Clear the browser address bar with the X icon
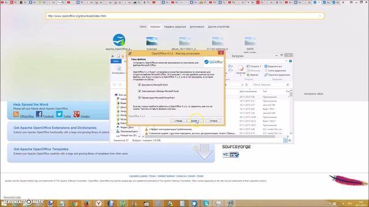 pos(320,16)
